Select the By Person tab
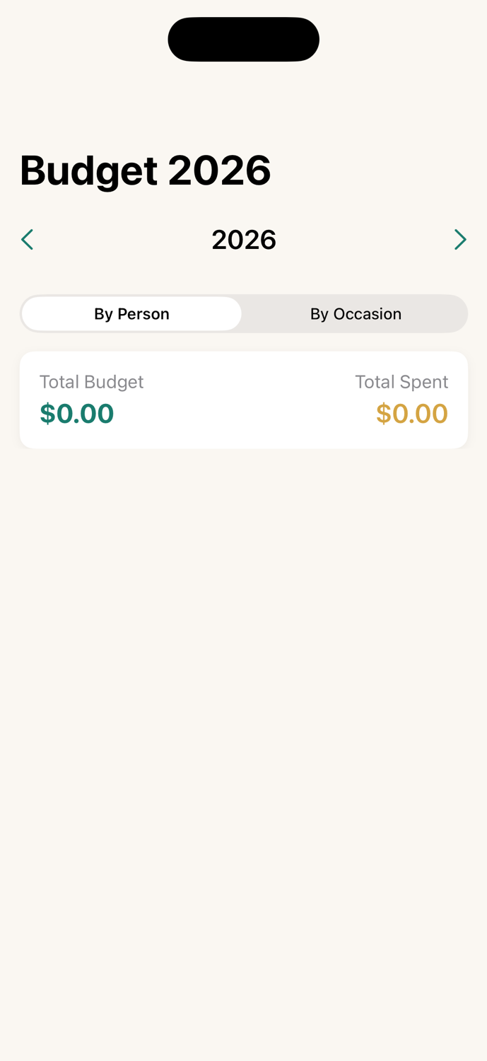 pyautogui.click(x=131, y=314)
